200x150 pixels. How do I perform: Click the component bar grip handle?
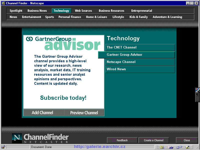pyautogui.click(x=156, y=147)
